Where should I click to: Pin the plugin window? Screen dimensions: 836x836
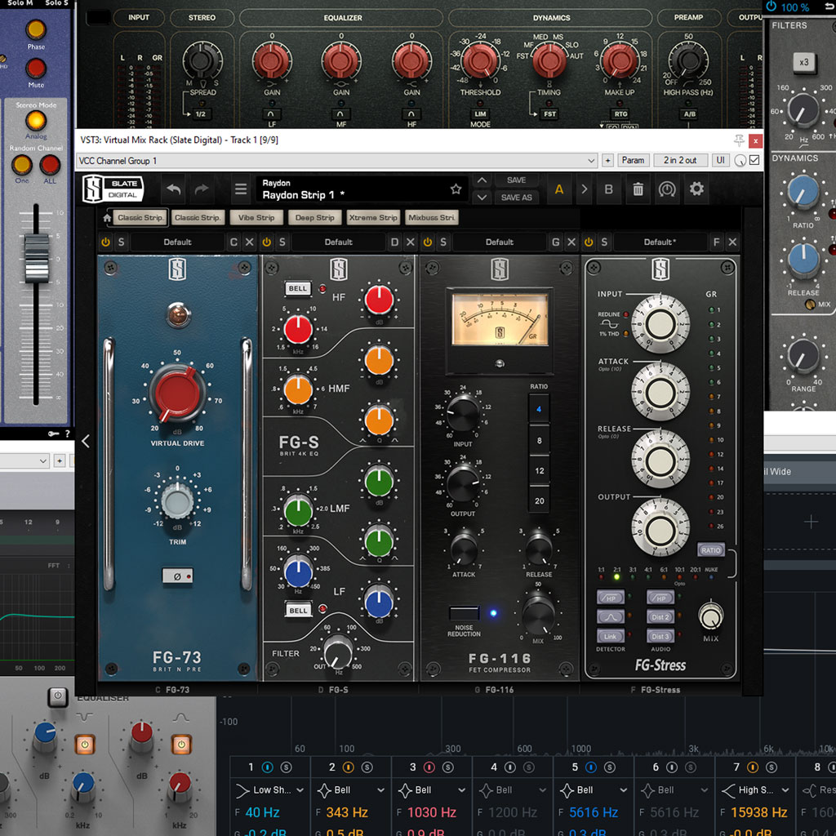click(739, 140)
